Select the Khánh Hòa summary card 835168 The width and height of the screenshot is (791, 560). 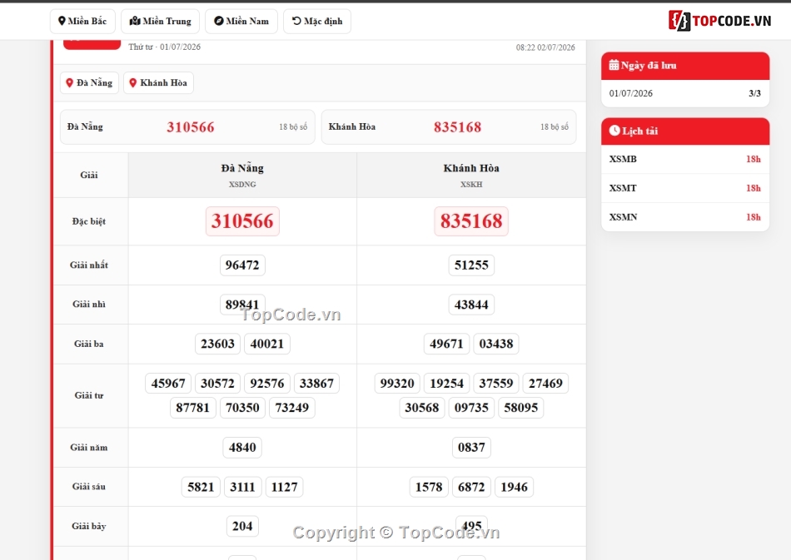pyautogui.click(x=449, y=127)
